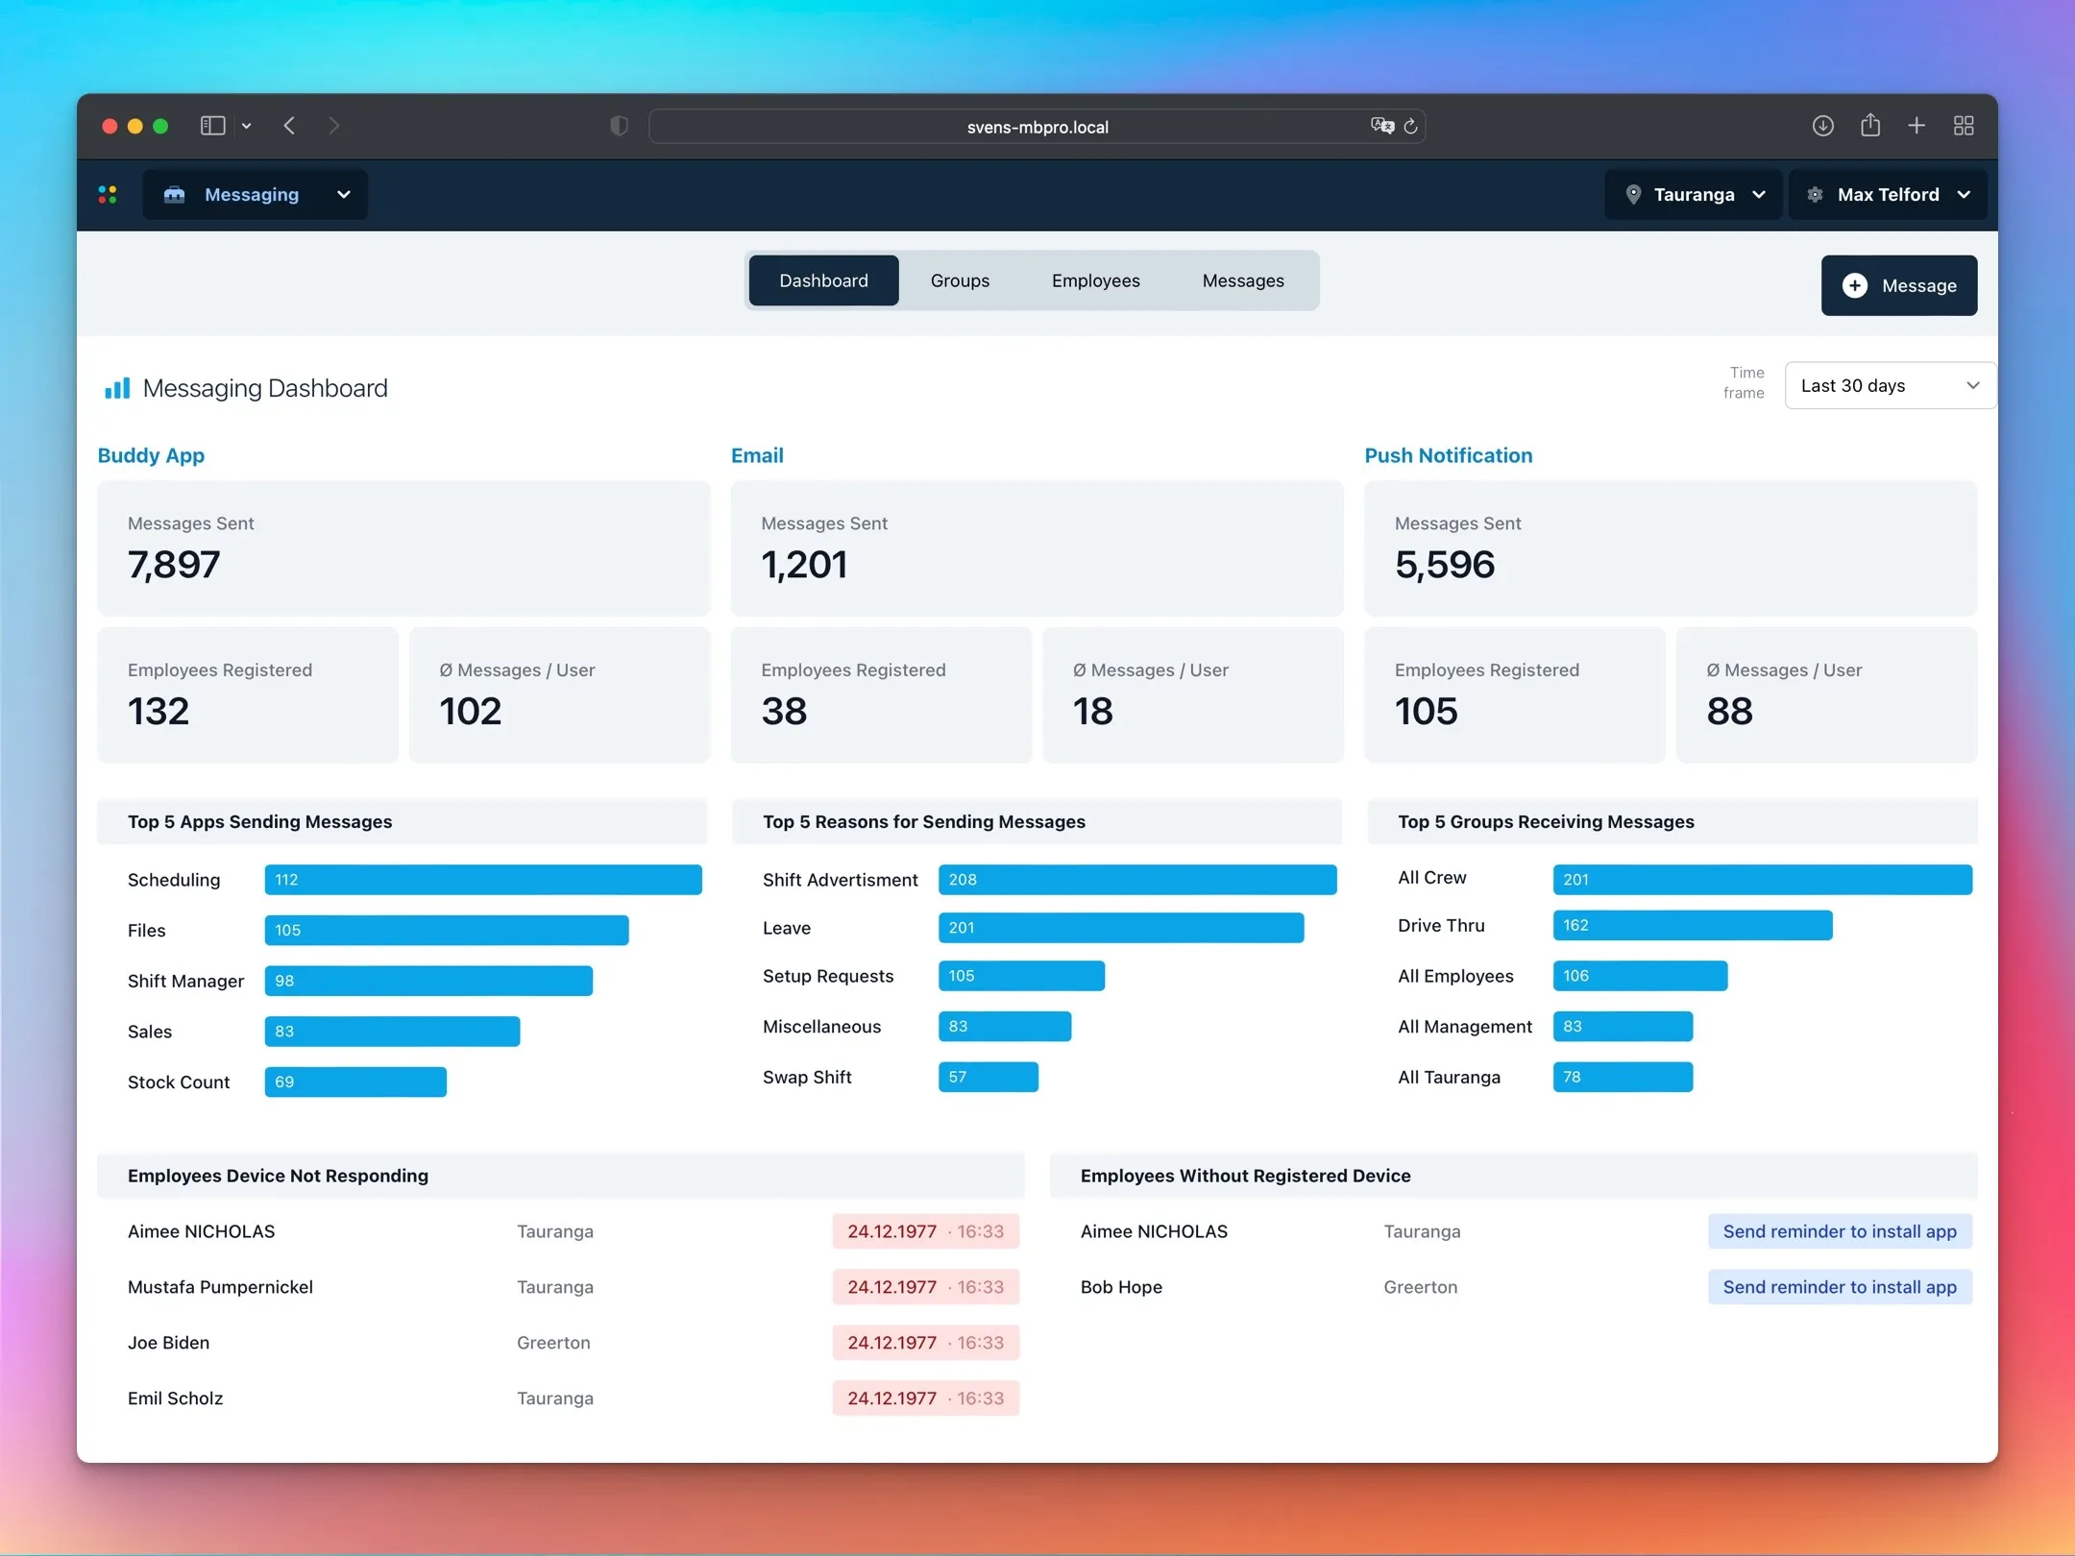
Task: Click the location pin icon
Action: tap(1633, 195)
